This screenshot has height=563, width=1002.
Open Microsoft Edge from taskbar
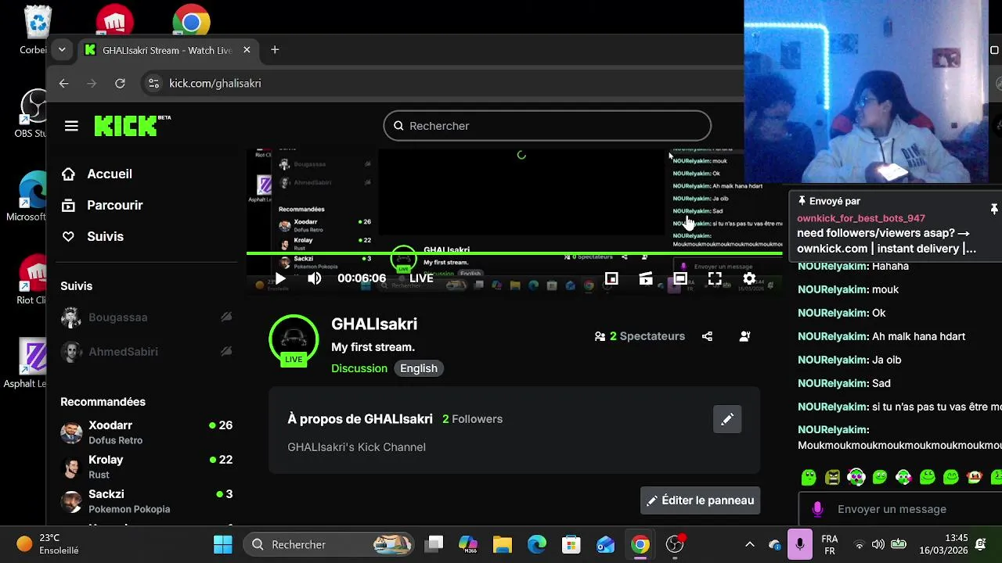(x=537, y=544)
